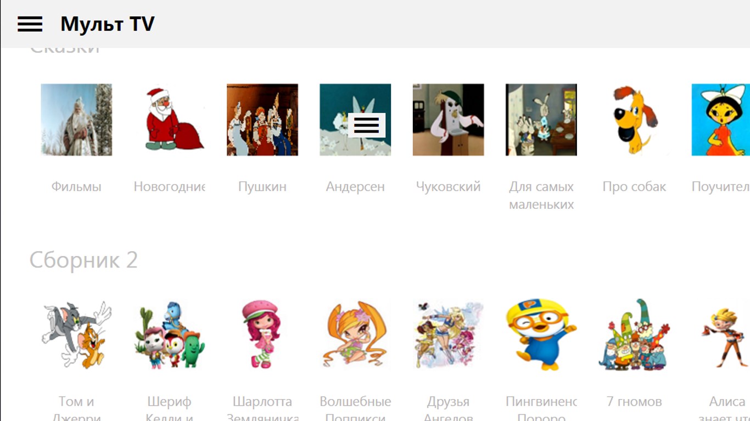Click the Шериф Келли label
750x421 pixels.
(169, 408)
